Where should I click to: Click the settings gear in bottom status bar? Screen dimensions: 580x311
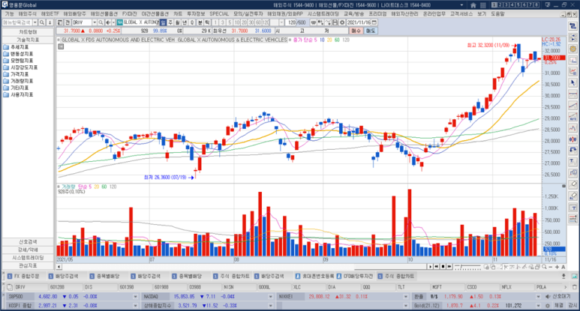(548, 306)
